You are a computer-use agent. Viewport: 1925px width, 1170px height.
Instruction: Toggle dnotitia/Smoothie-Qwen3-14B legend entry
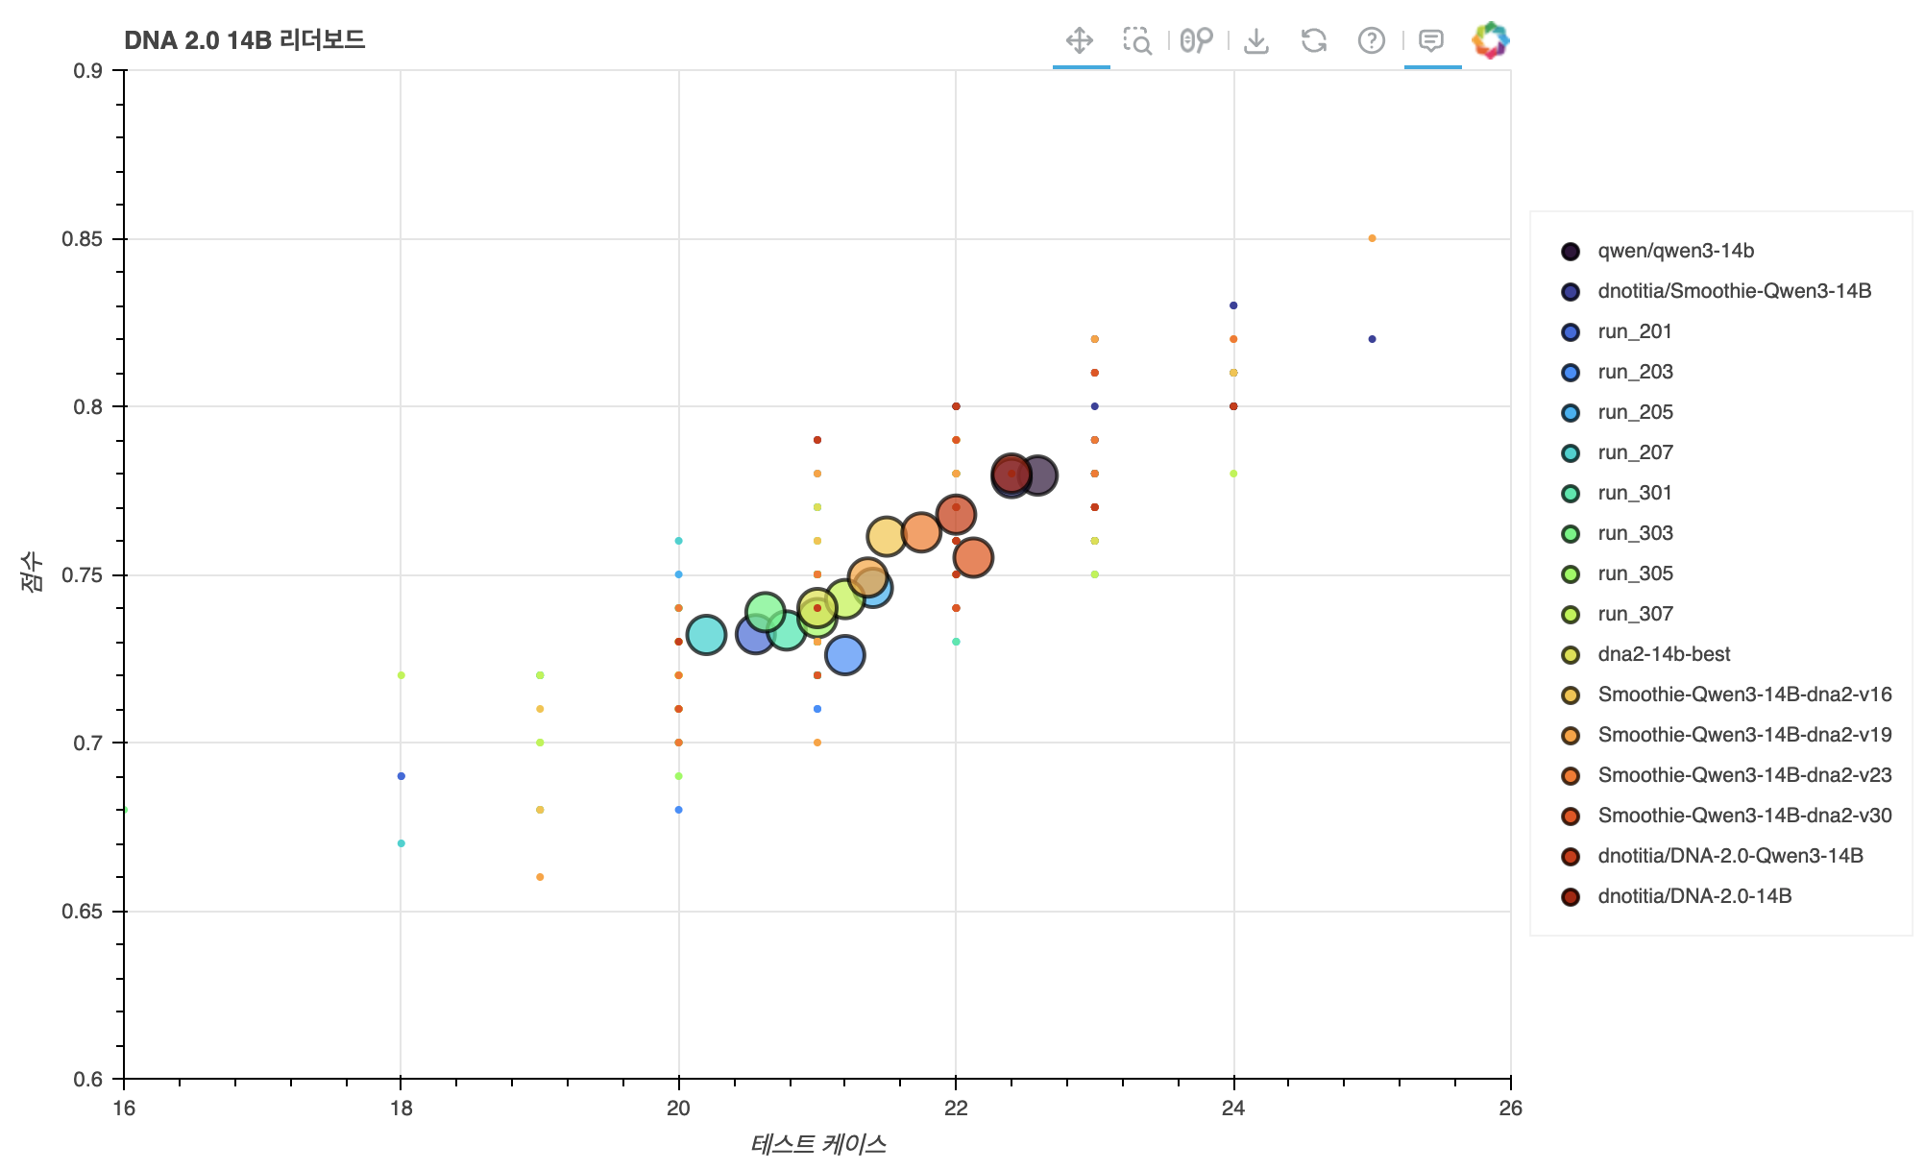[x=1734, y=291]
